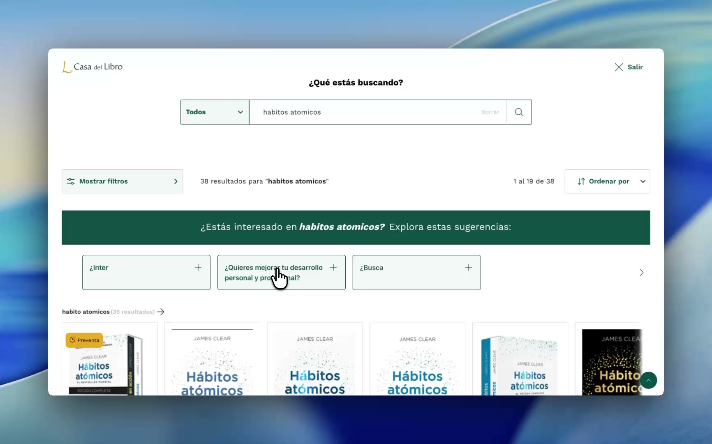Click the next suggestions chevron arrow
Viewport: 712px width, 444px height.
[x=641, y=273]
